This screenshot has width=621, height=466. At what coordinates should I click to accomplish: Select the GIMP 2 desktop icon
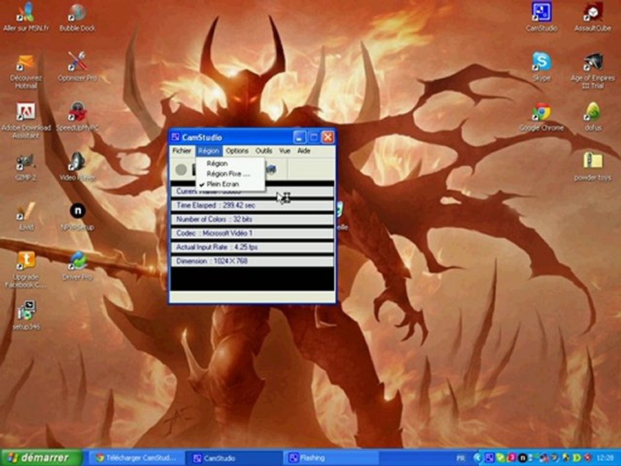click(26, 166)
